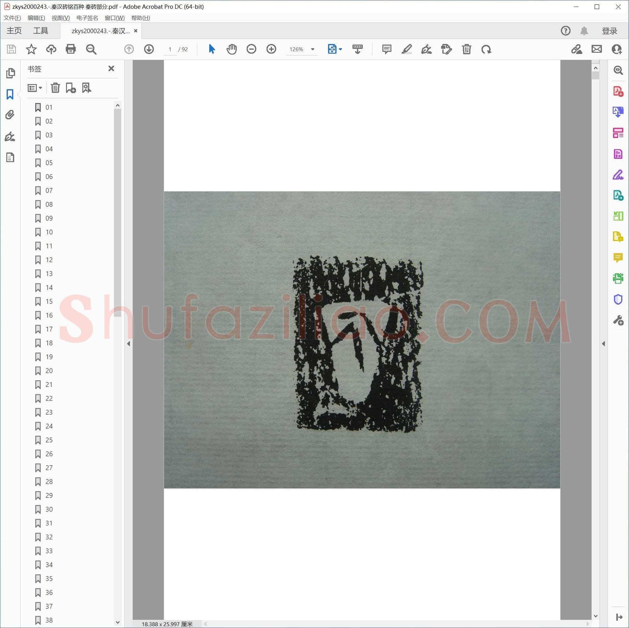Select bookmark 01
The height and width of the screenshot is (628, 629).
click(x=49, y=107)
